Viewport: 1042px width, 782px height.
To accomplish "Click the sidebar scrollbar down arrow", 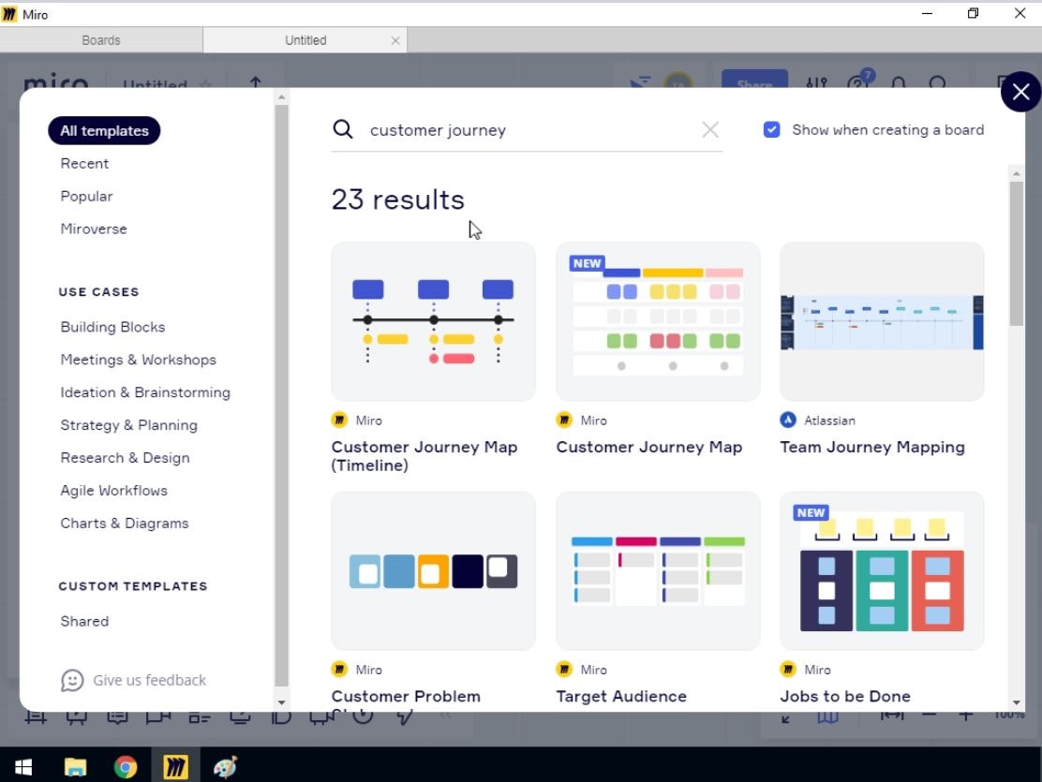I will coord(282,702).
